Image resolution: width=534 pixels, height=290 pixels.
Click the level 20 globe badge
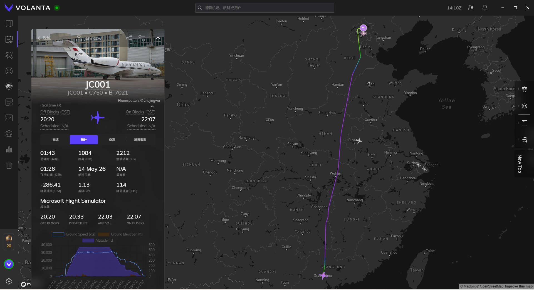pyautogui.click(x=9, y=242)
